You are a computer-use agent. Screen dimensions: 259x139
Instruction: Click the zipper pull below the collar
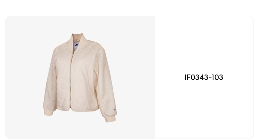point(73,52)
